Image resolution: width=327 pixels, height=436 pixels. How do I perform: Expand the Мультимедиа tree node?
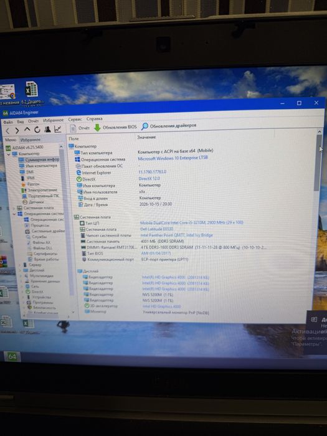[21, 275]
